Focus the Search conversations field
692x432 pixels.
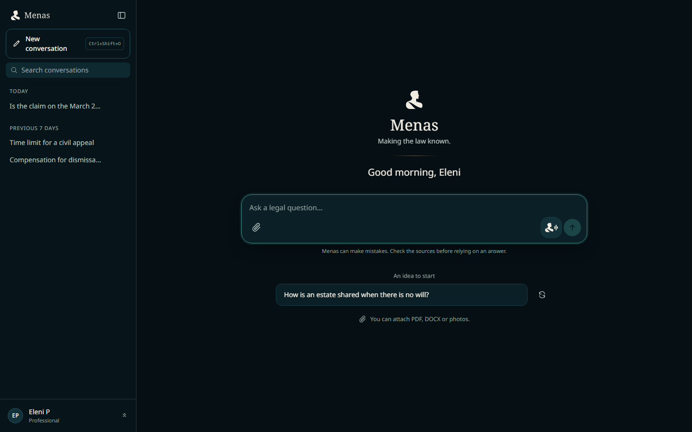(68, 70)
